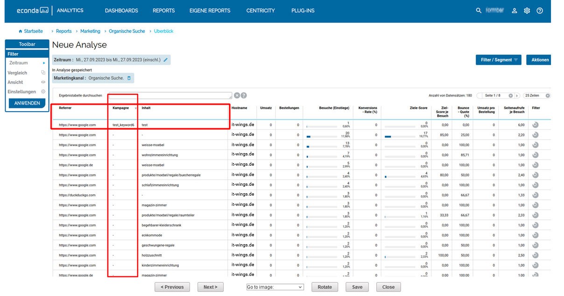Click Next button below image
564x296 pixels.
click(211, 287)
